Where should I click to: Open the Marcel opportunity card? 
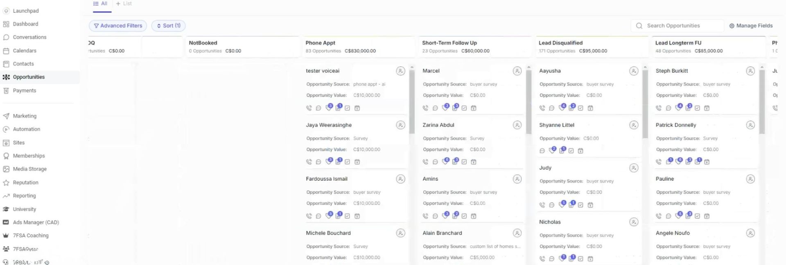(x=472, y=89)
